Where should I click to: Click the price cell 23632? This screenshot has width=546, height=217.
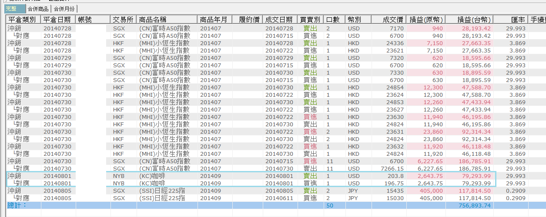click(x=389, y=146)
